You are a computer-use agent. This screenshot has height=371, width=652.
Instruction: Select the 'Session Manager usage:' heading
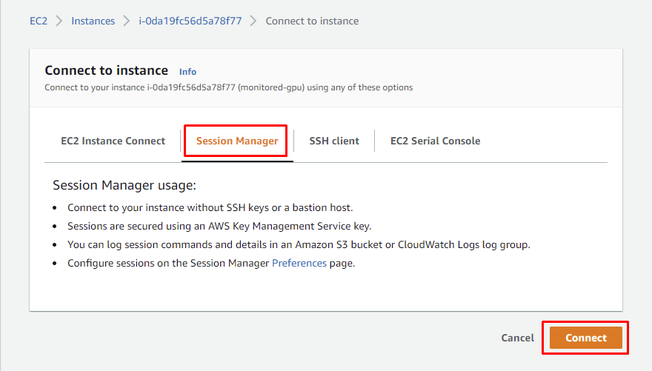coord(124,185)
